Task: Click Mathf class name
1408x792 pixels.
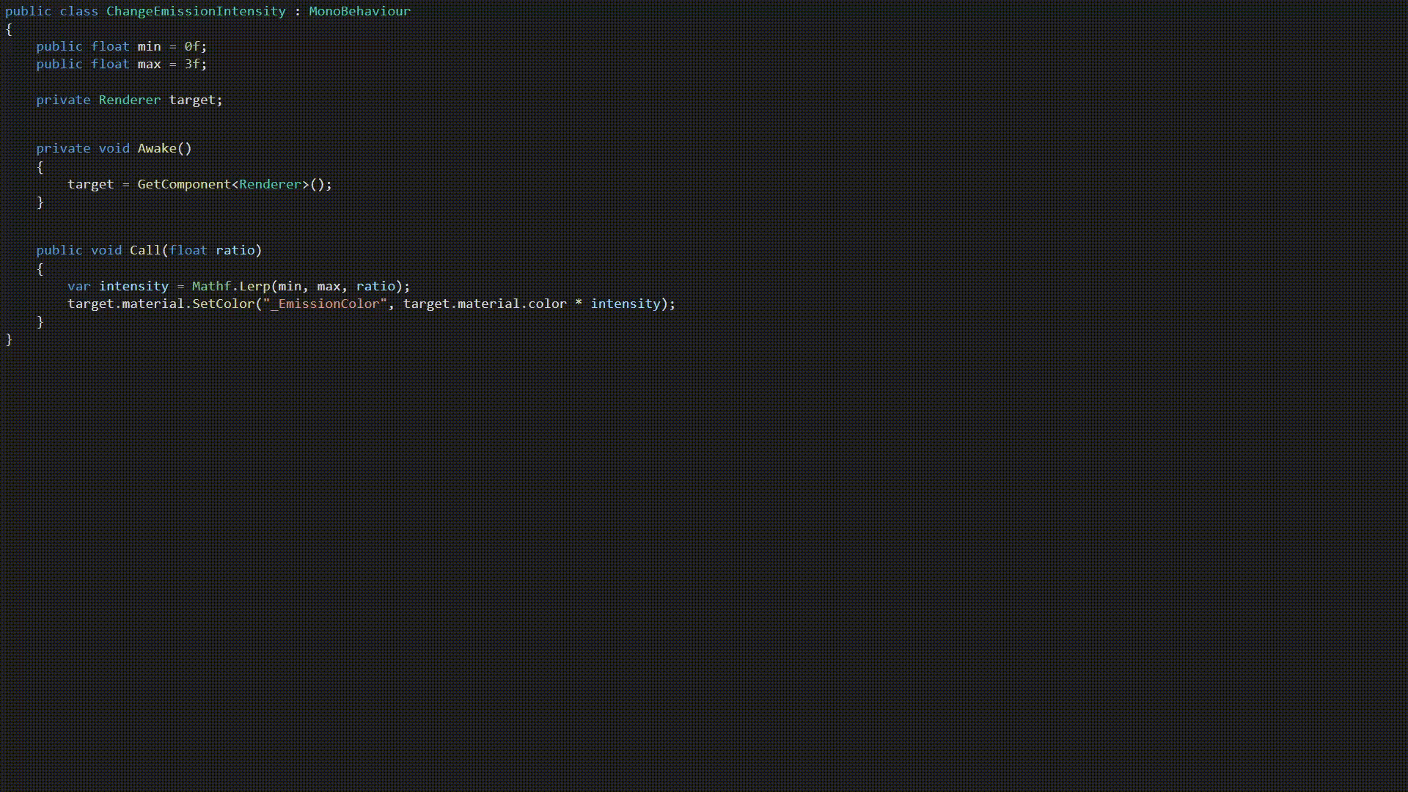Action: click(x=211, y=286)
